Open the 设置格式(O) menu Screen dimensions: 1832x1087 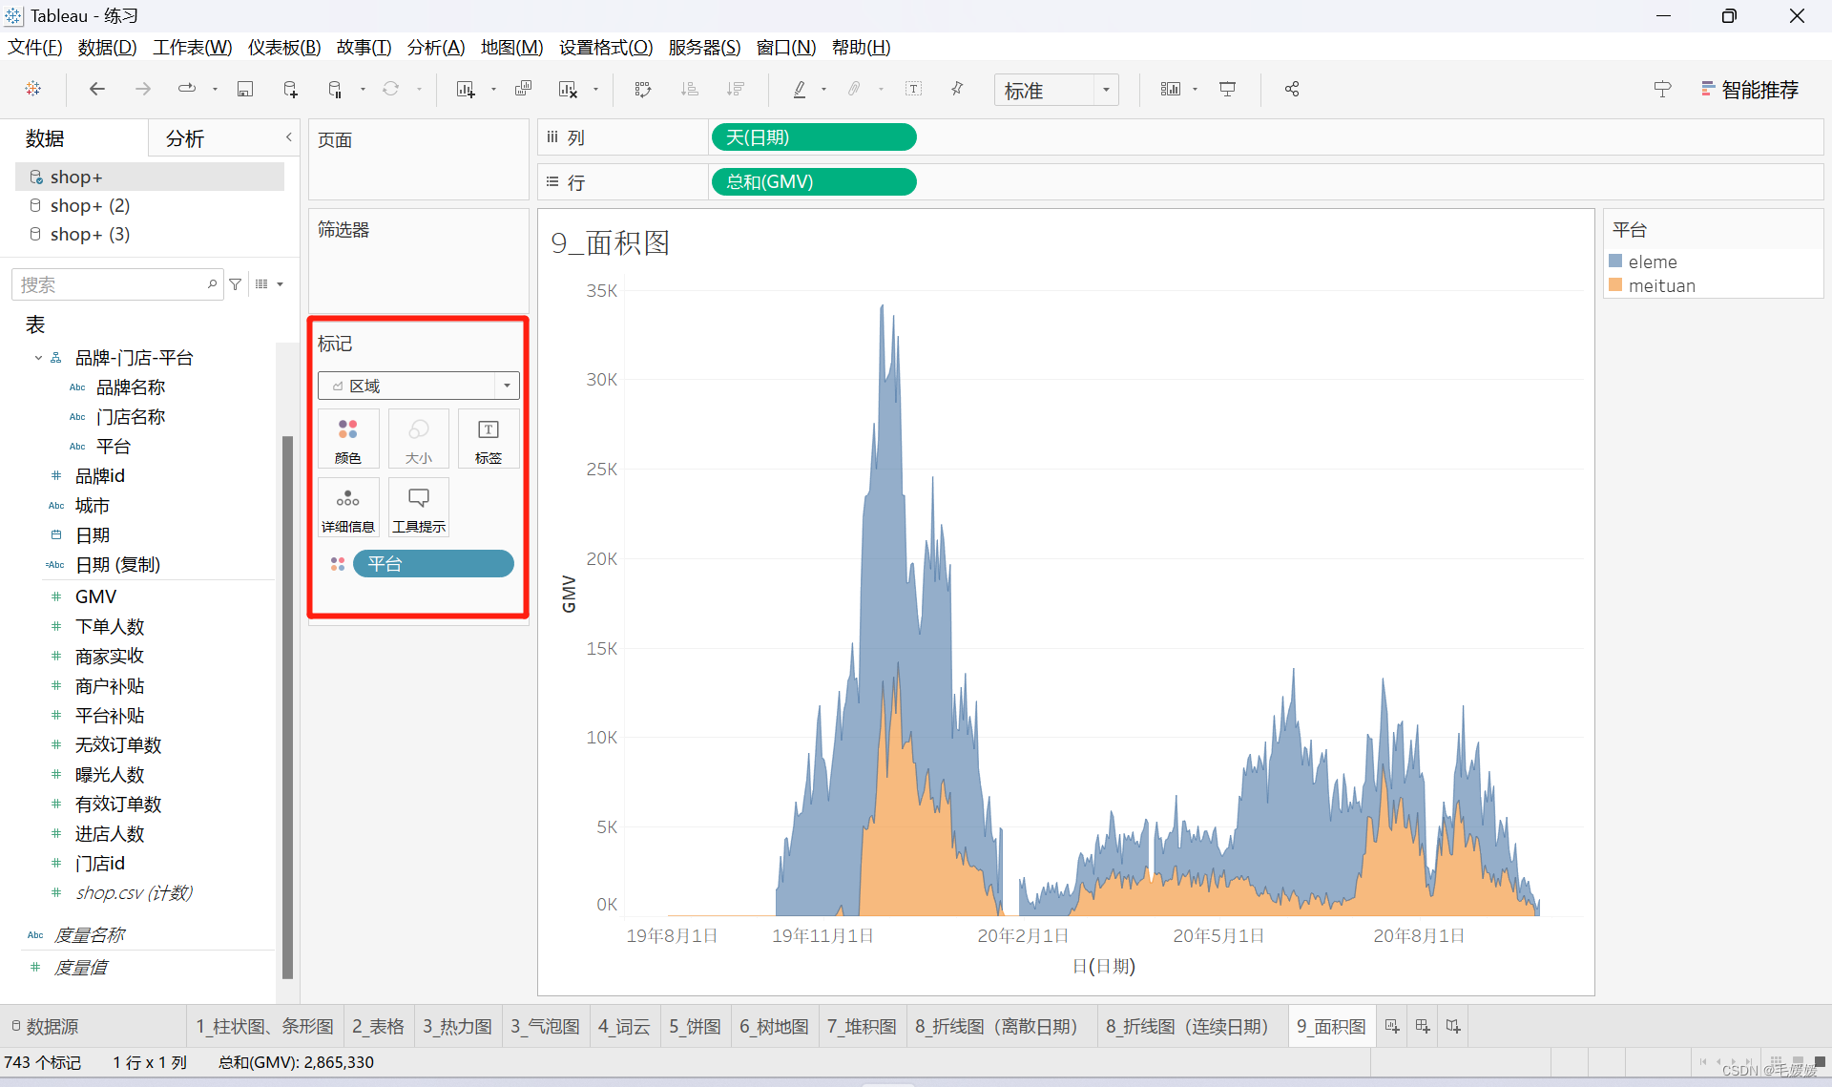(606, 47)
